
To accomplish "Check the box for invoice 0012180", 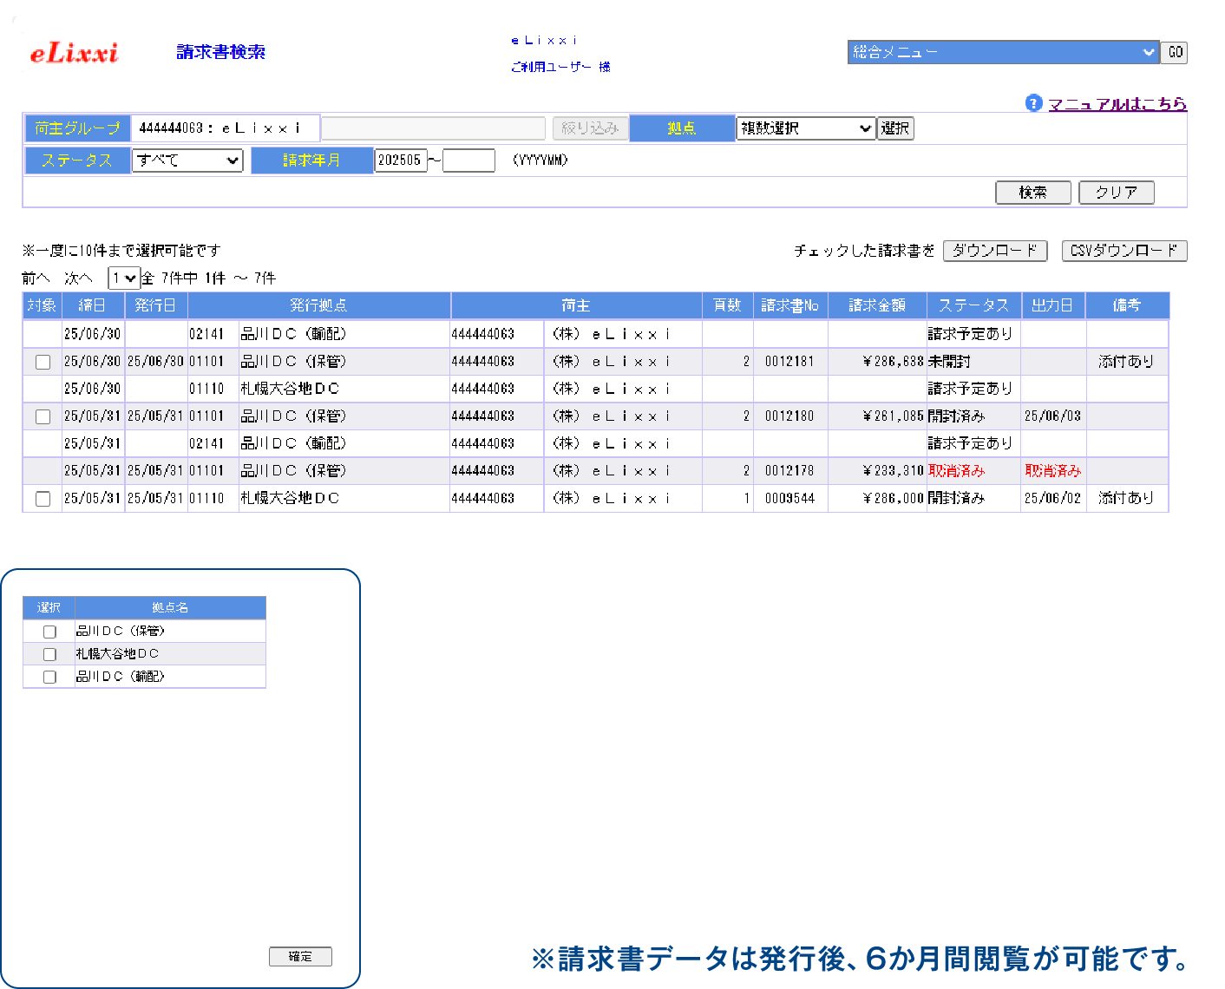I will pyautogui.click(x=43, y=416).
